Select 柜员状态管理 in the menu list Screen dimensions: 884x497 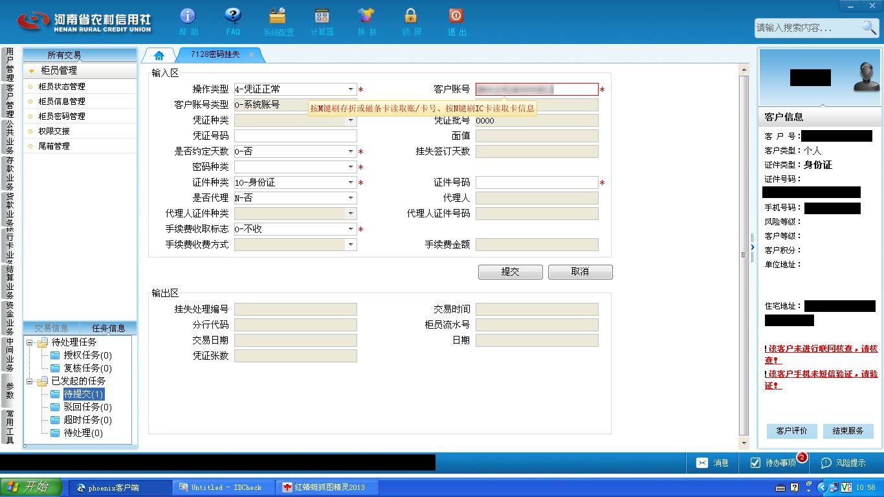80,87
